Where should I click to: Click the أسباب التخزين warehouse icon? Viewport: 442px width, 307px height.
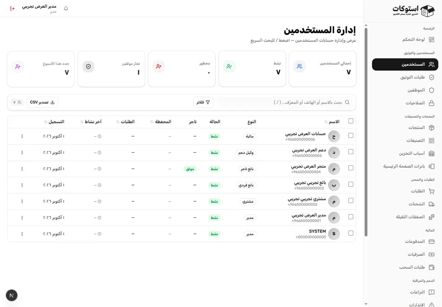(431, 153)
